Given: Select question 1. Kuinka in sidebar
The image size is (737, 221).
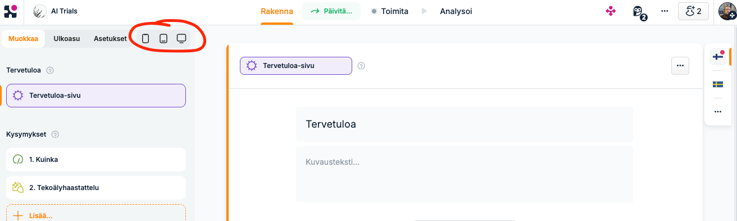Looking at the screenshot, I should 96,160.
